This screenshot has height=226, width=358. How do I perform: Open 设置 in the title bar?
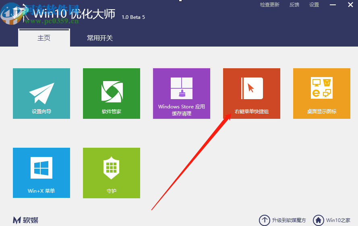(314, 5)
